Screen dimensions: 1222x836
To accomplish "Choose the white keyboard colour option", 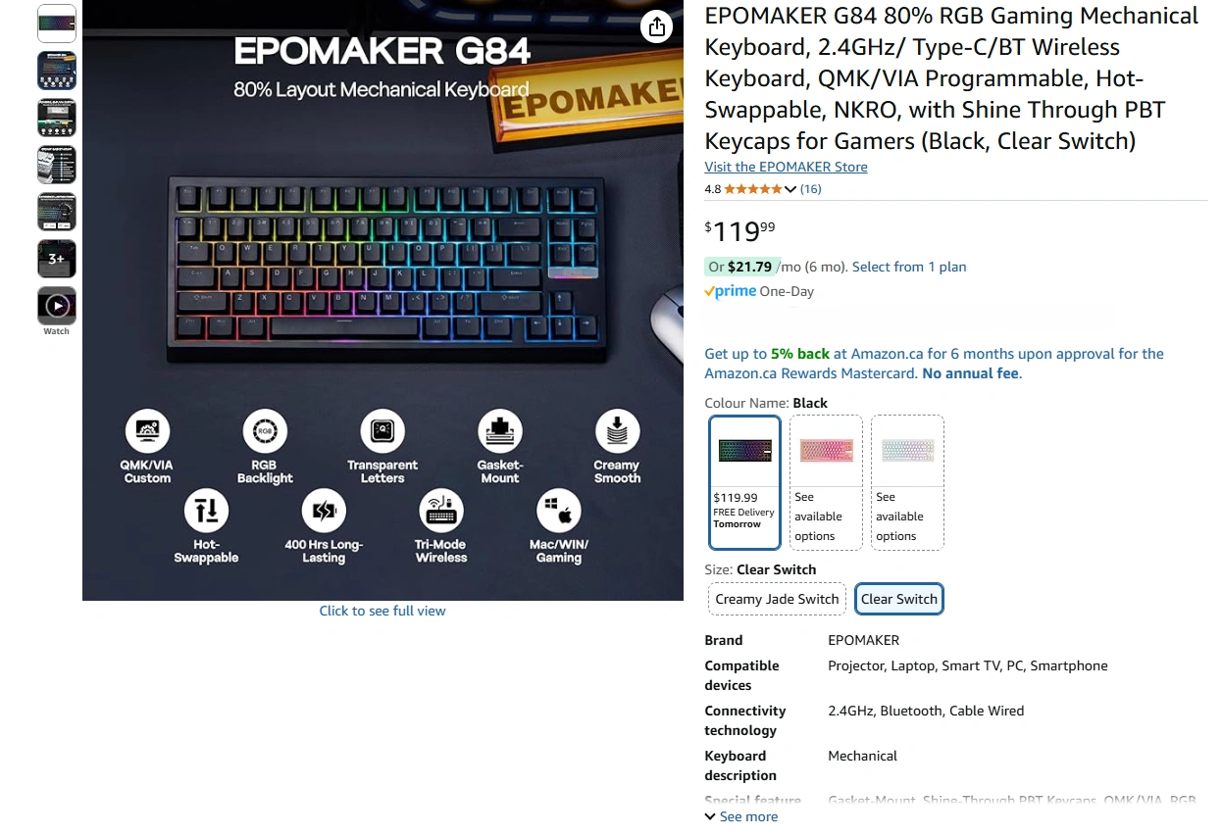I will 907,482.
